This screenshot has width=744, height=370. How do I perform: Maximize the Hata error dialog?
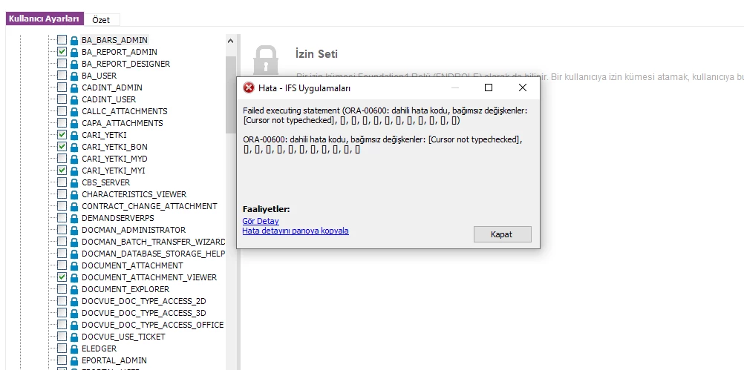pos(489,87)
